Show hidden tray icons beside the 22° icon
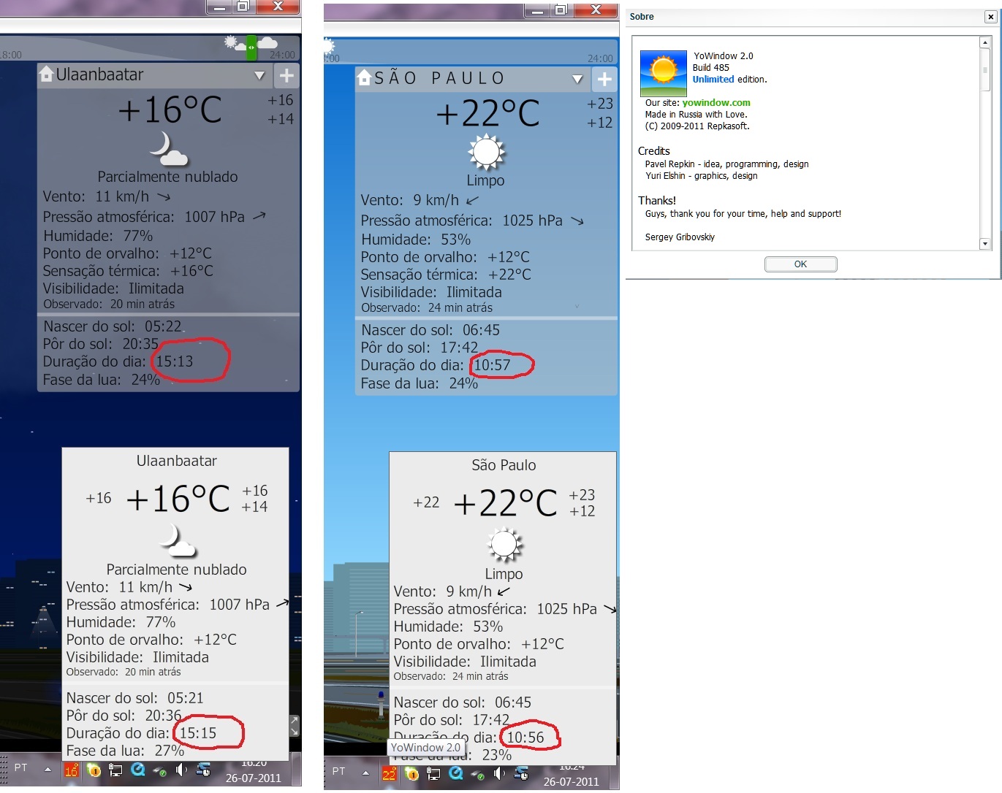 tap(365, 773)
